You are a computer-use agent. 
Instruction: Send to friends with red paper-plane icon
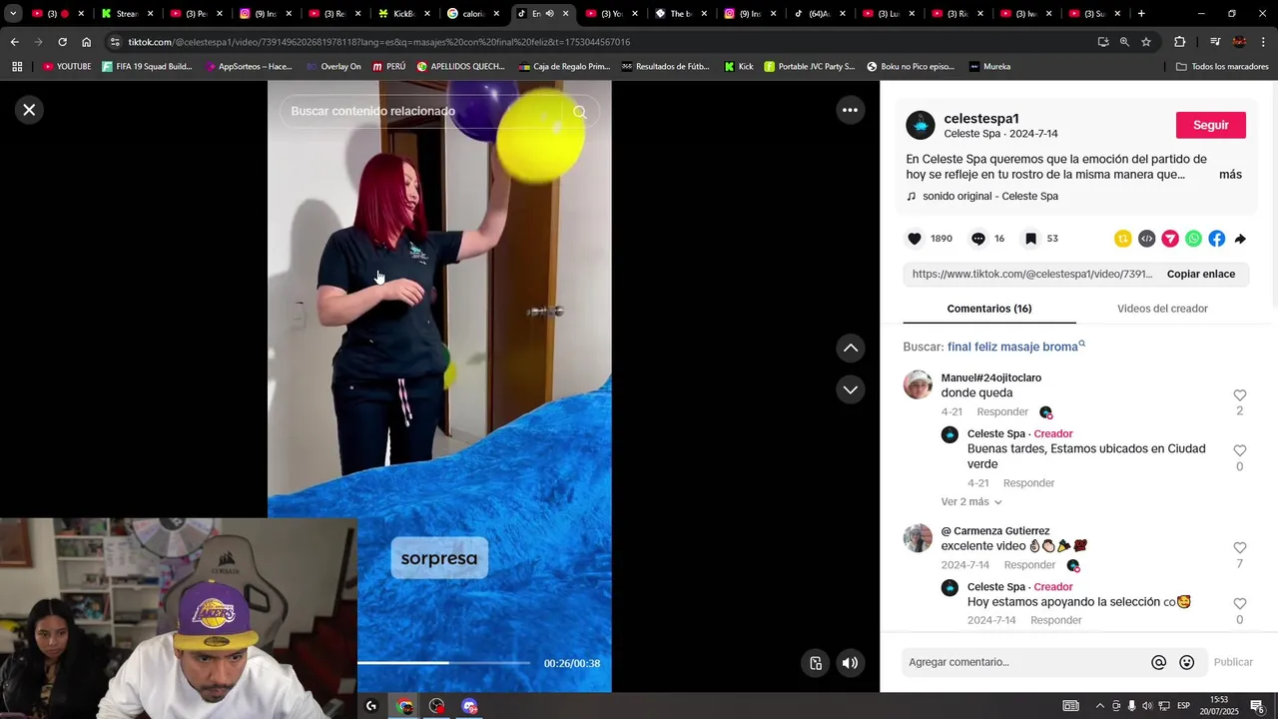click(1170, 239)
